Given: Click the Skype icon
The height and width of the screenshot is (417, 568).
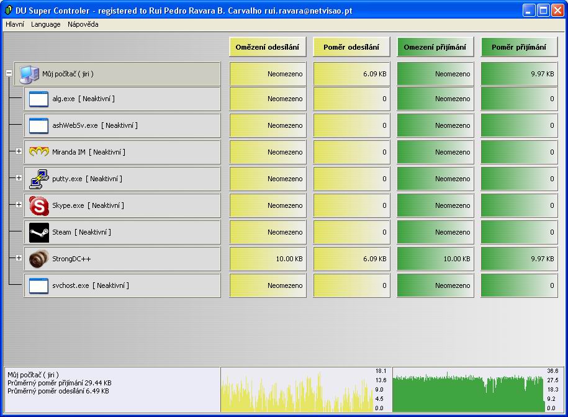Looking at the screenshot, I should 38,205.
